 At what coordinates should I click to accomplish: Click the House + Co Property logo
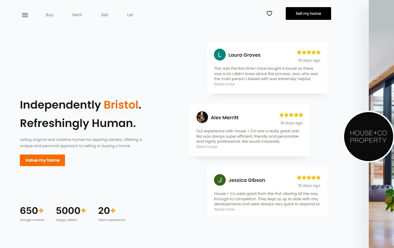pyautogui.click(x=368, y=136)
